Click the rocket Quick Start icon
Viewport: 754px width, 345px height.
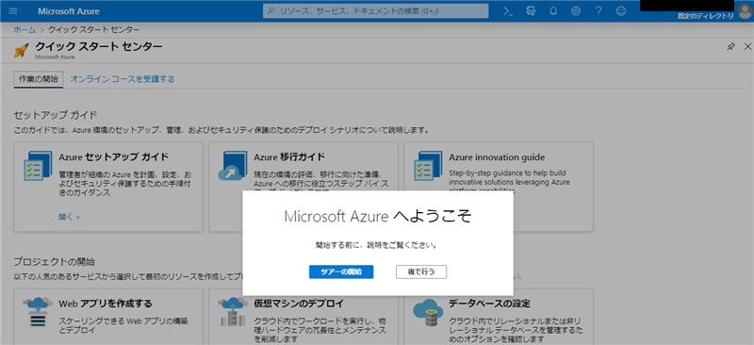click(x=22, y=50)
